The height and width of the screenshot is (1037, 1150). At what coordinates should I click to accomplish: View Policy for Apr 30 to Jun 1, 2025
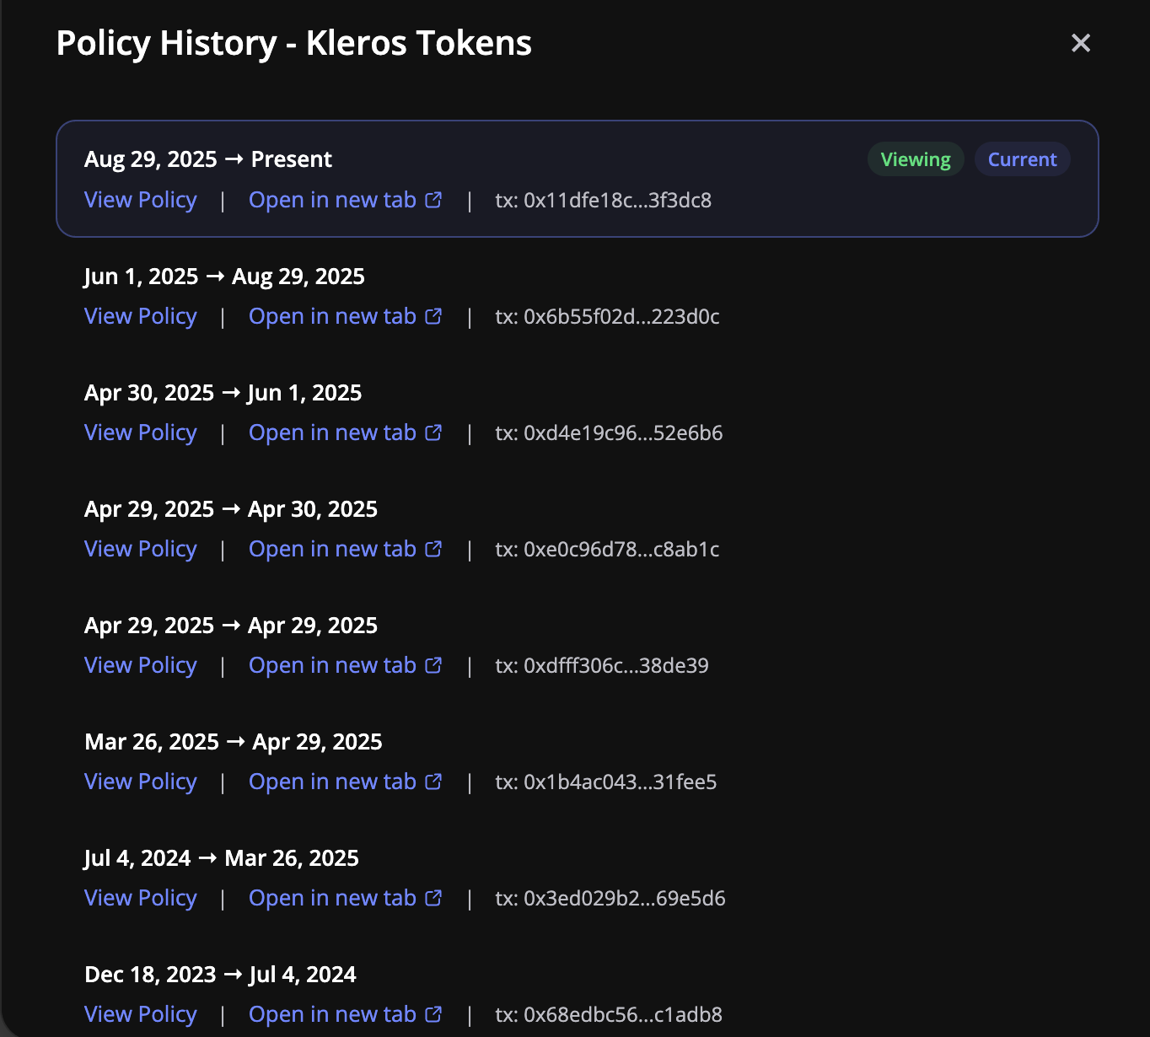[x=141, y=433]
